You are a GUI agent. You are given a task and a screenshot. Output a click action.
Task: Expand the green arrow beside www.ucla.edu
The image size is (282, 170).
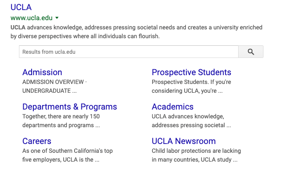57,18
